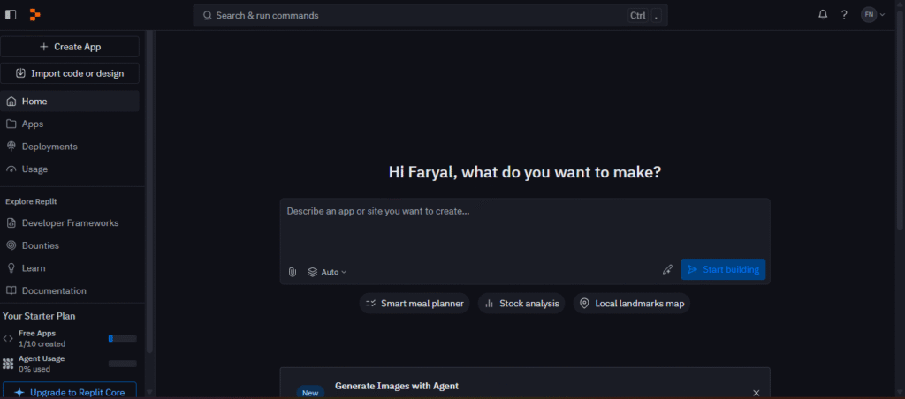Click the Your Starter Plan heading
This screenshot has height=399, width=905.
39,316
